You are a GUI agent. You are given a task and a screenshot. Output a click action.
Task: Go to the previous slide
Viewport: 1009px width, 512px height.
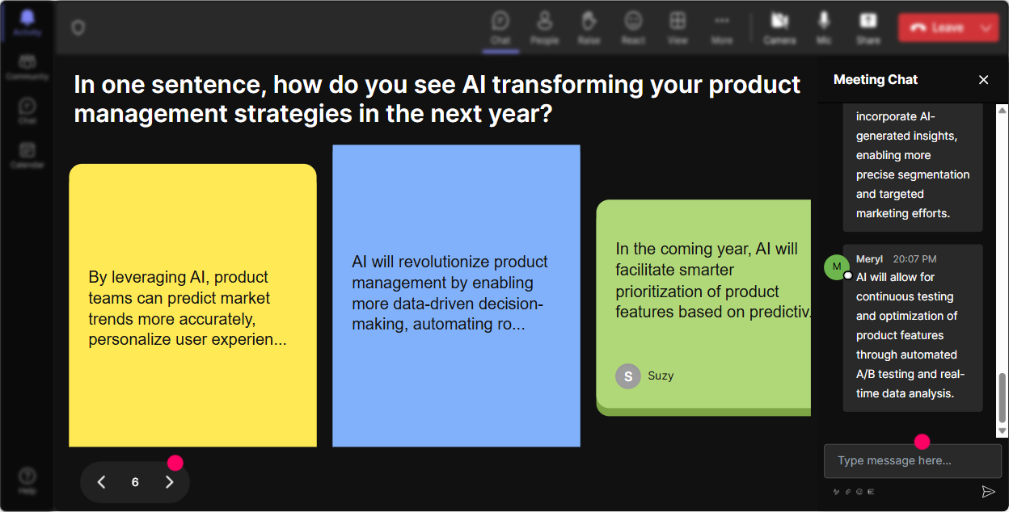click(x=101, y=482)
